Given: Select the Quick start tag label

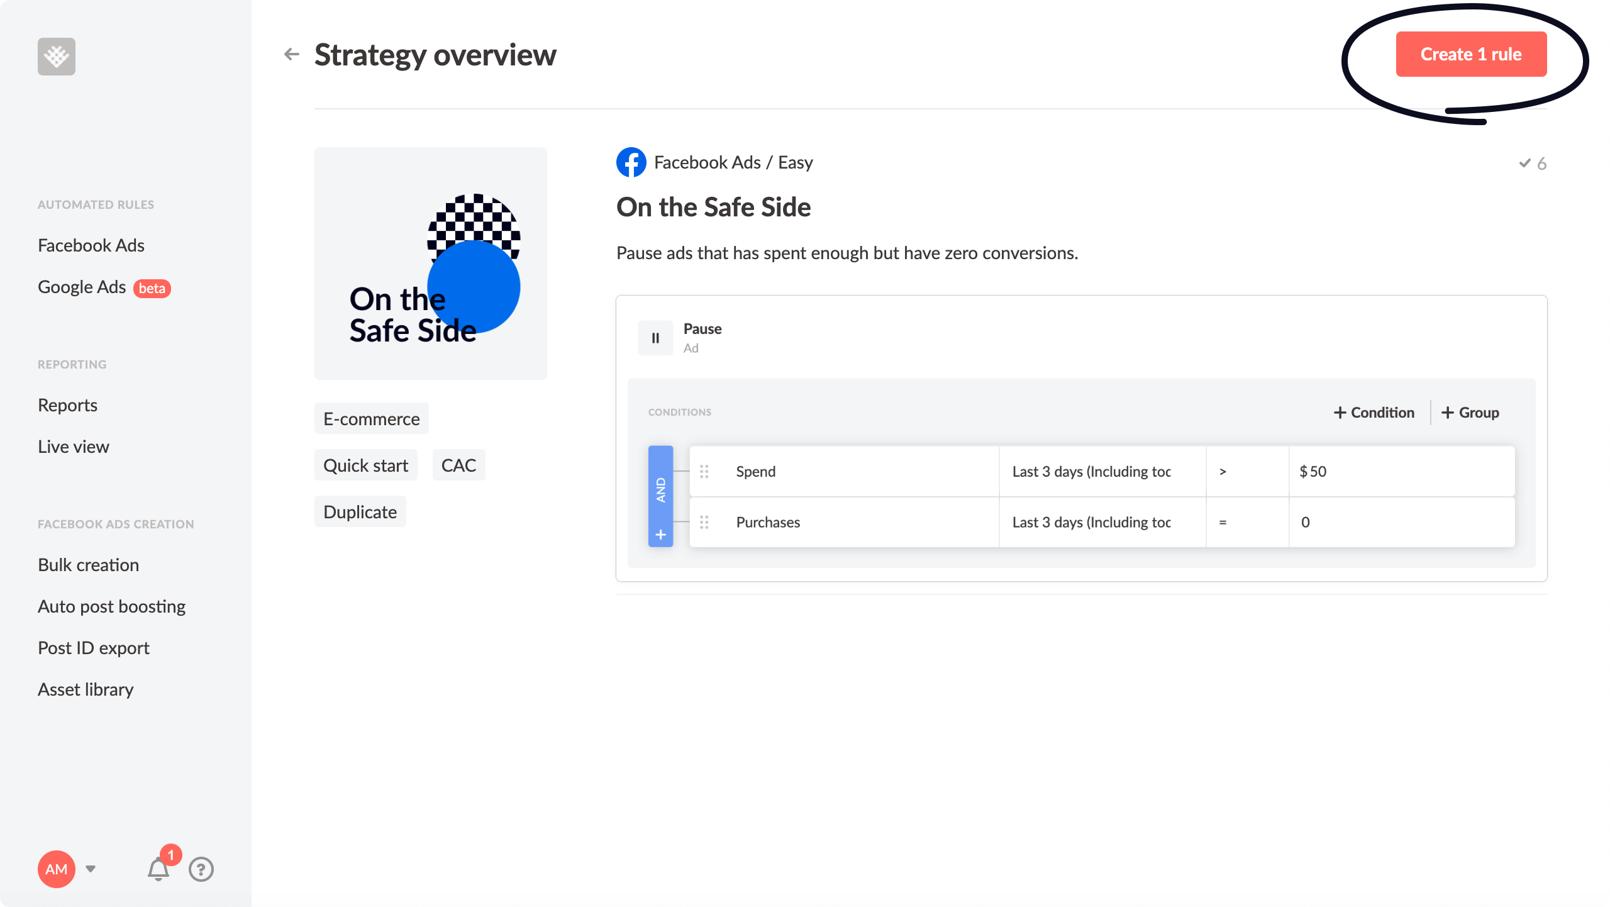Looking at the screenshot, I should [x=367, y=465].
